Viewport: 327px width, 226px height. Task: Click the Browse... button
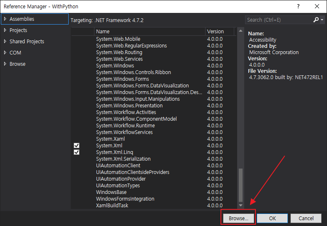[238, 218]
